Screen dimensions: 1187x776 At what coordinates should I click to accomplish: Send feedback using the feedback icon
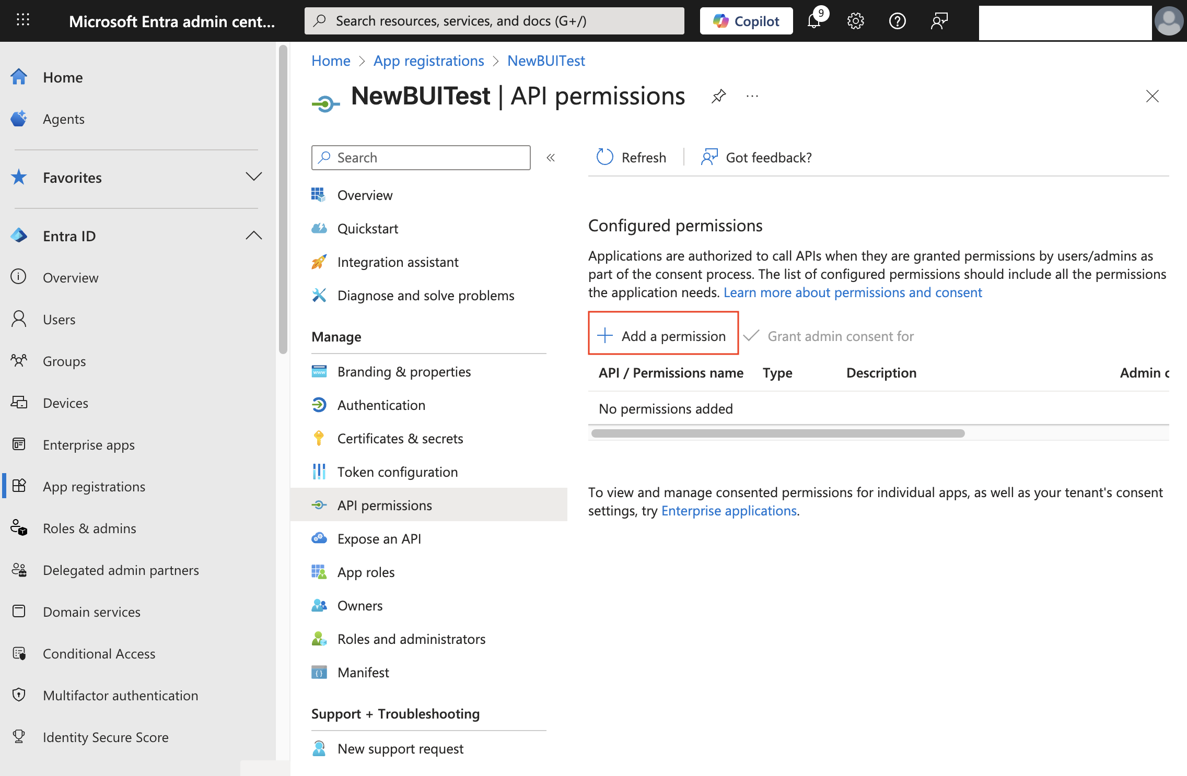click(939, 21)
